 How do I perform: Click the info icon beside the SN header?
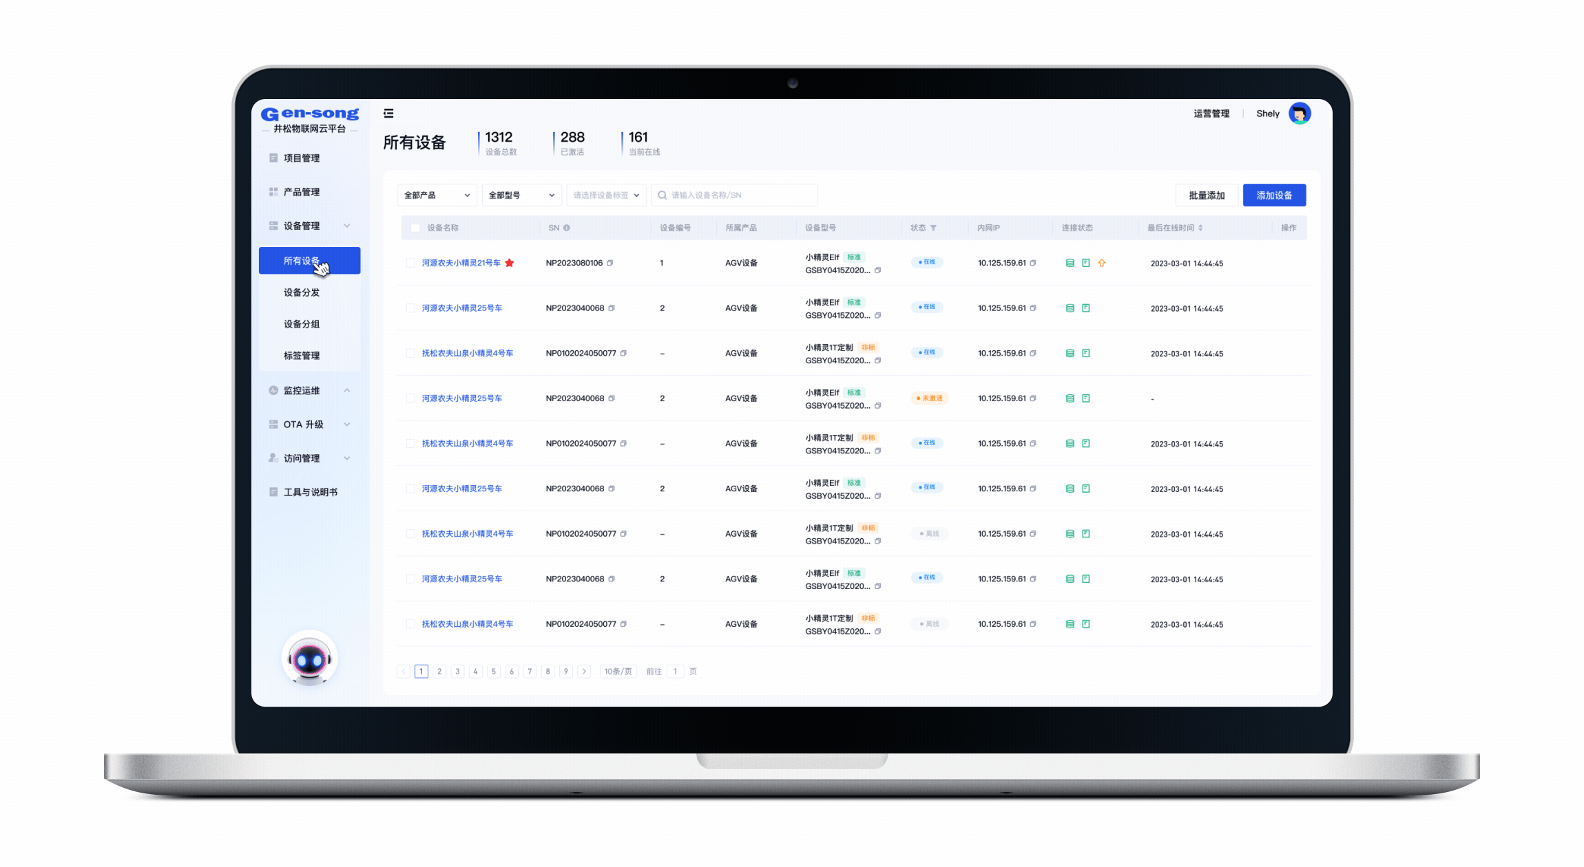567,228
